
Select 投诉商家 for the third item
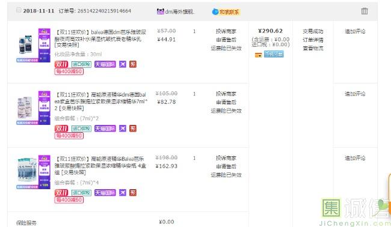click(x=226, y=158)
